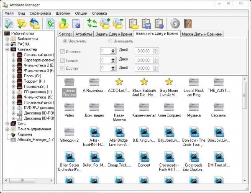Open the Шаблон menu
The height and width of the screenshot is (193, 251).
coord(63,13)
